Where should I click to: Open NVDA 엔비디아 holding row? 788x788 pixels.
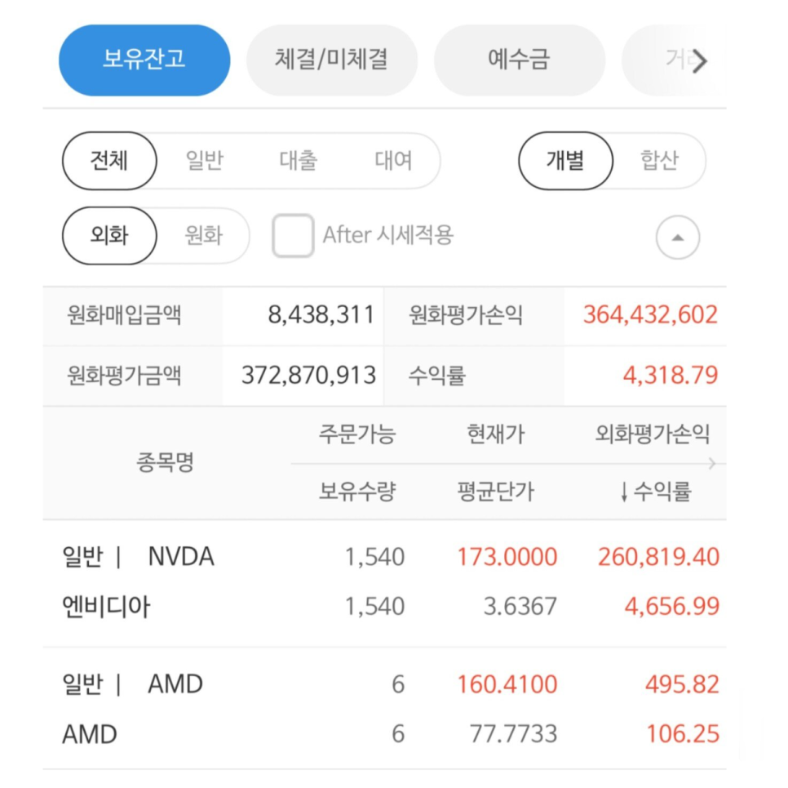384,583
